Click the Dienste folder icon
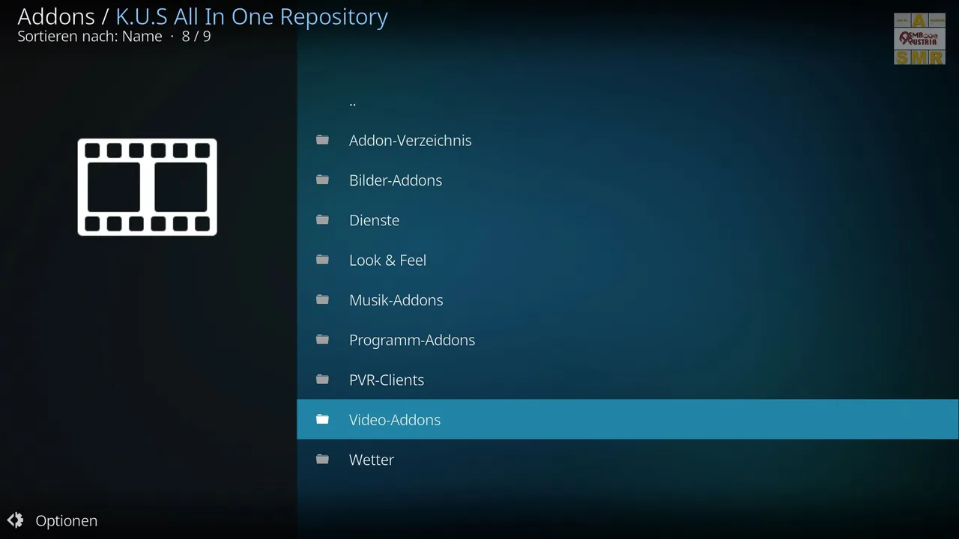Viewport: 959px width, 539px height. 322,219
